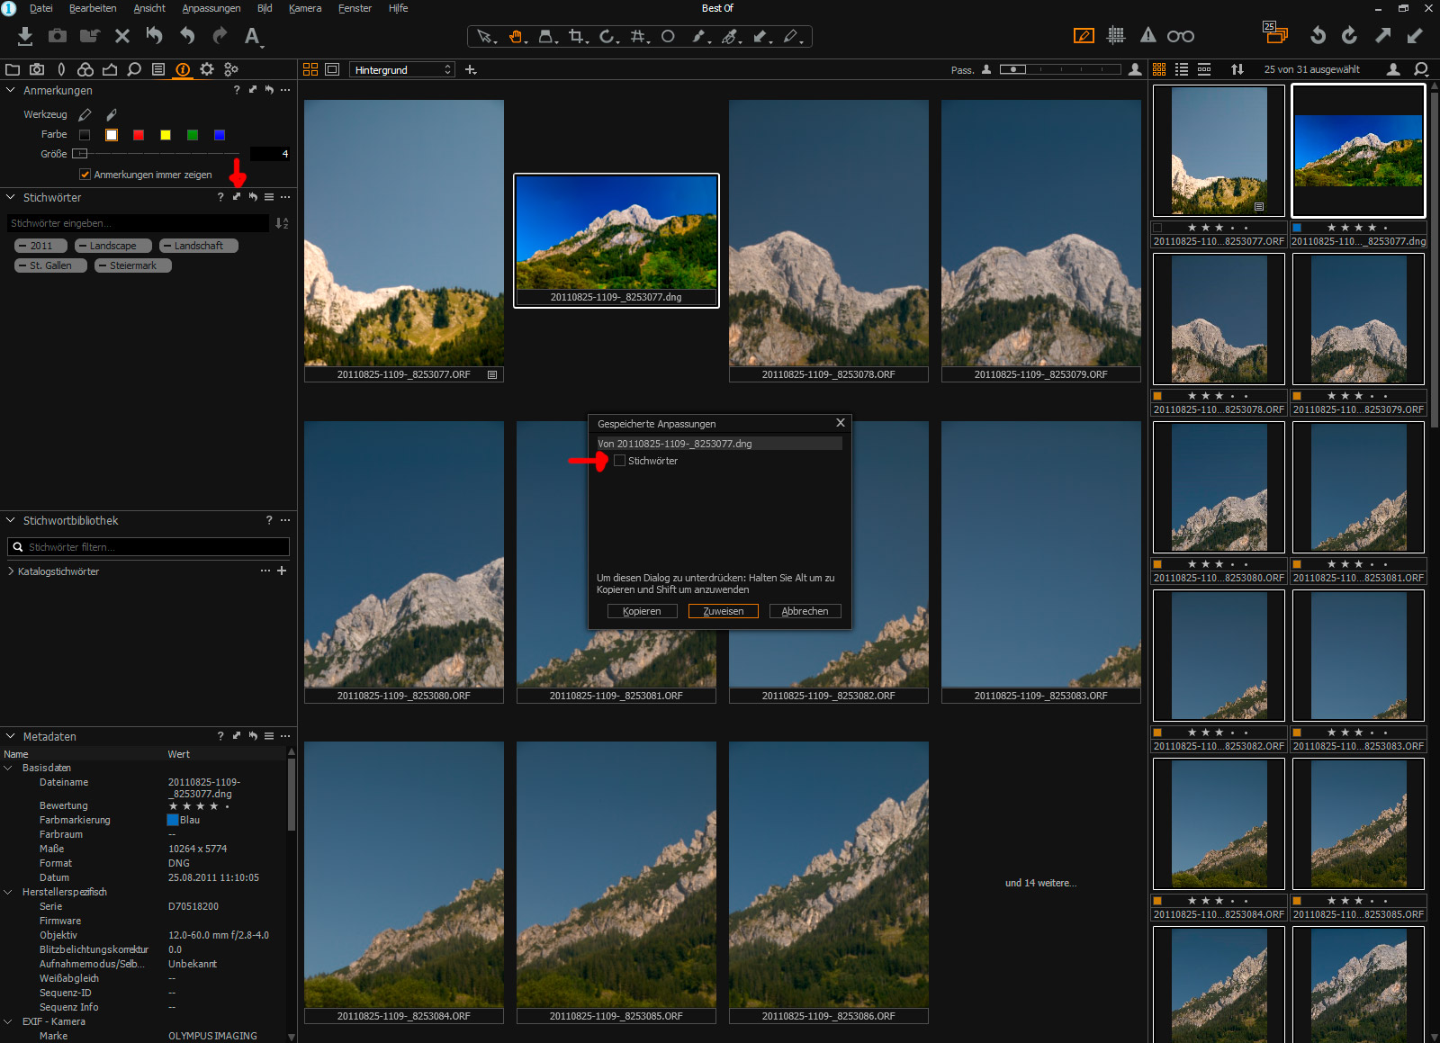This screenshot has width=1440, height=1043.
Task: Switch the viewer to multi-view grid mode
Action: 310,69
